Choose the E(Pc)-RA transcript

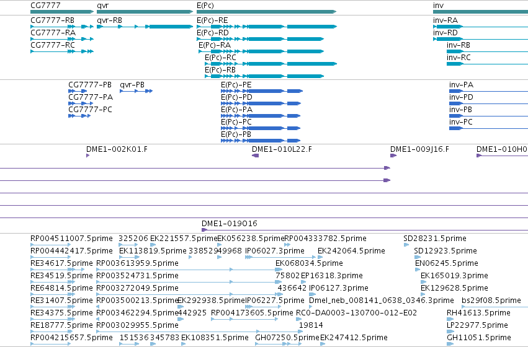tap(261, 51)
